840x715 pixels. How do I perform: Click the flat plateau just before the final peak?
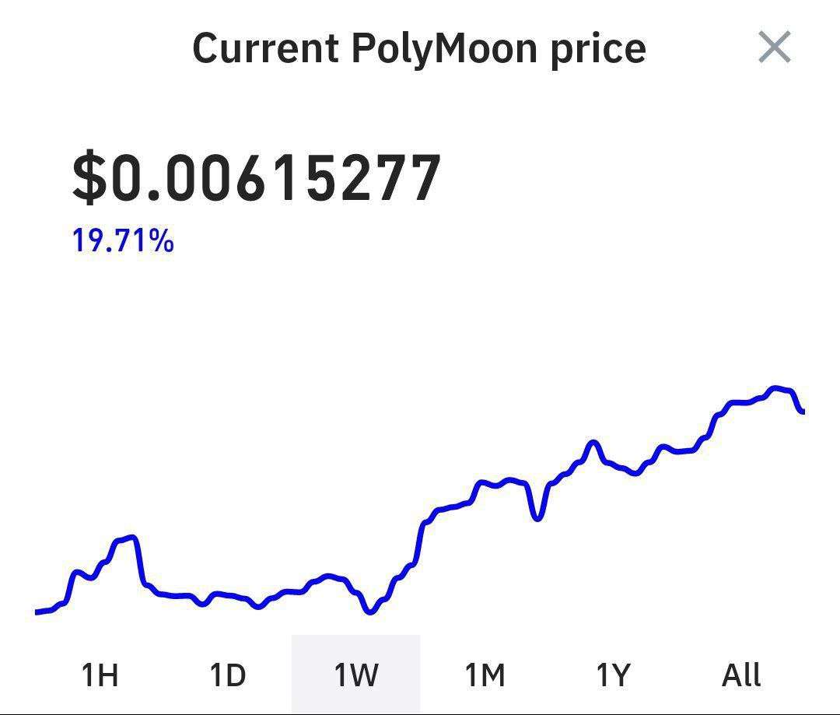click(740, 402)
